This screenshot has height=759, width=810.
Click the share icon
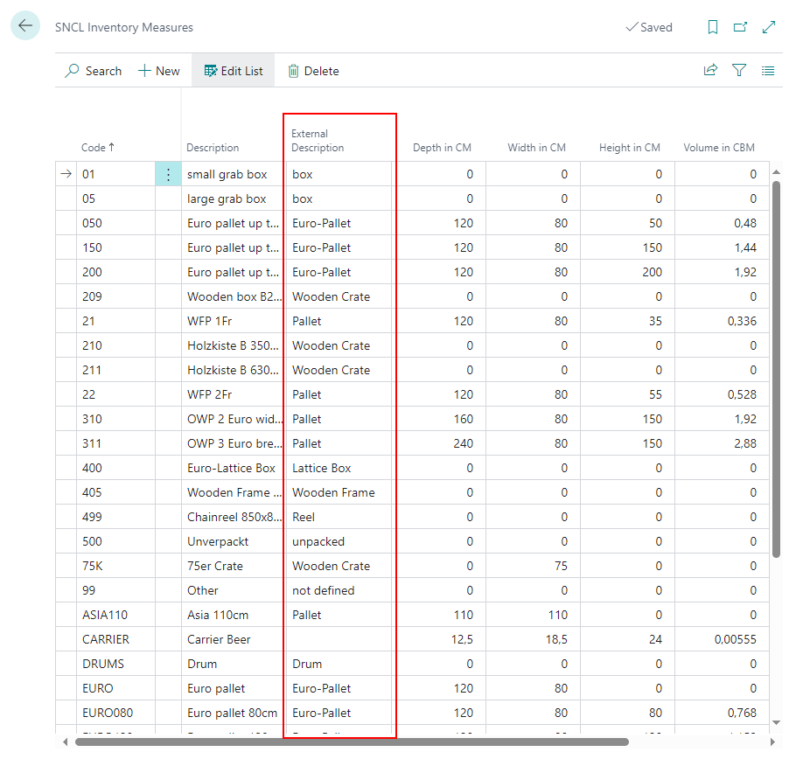[710, 71]
